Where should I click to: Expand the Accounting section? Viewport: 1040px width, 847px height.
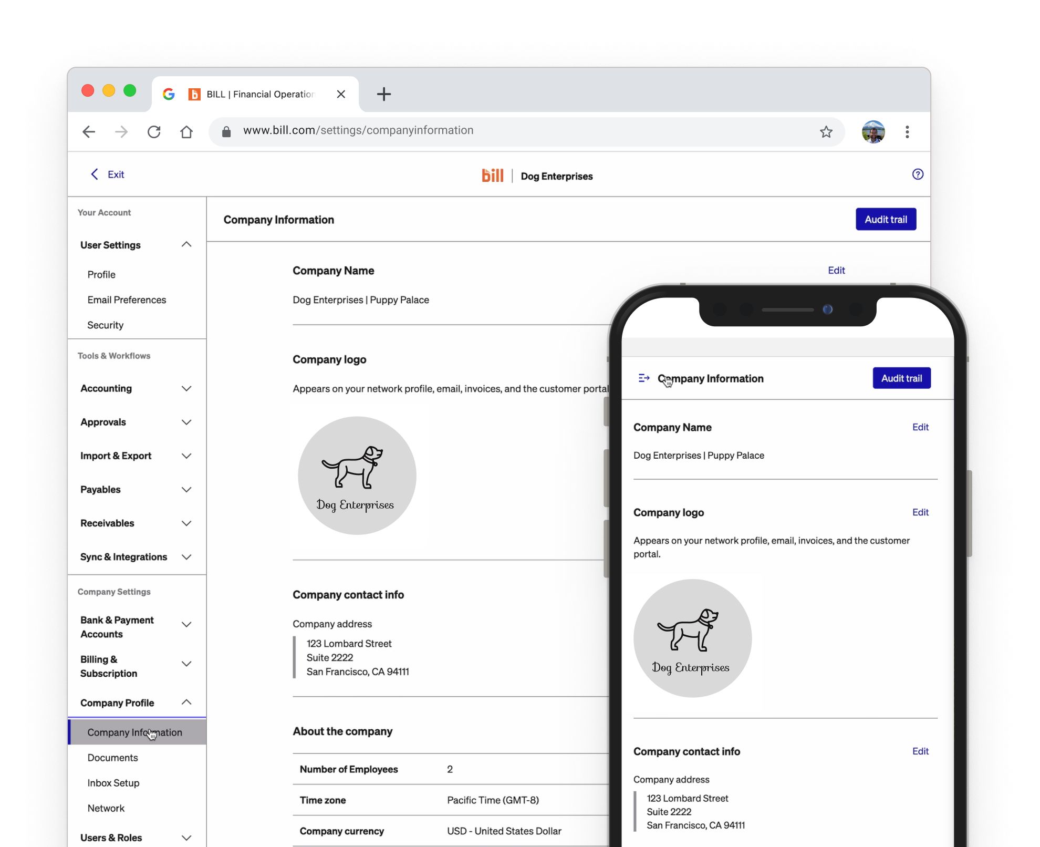pyautogui.click(x=186, y=388)
